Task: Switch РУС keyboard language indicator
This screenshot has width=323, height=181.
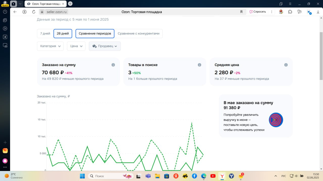Action: click(284, 176)
